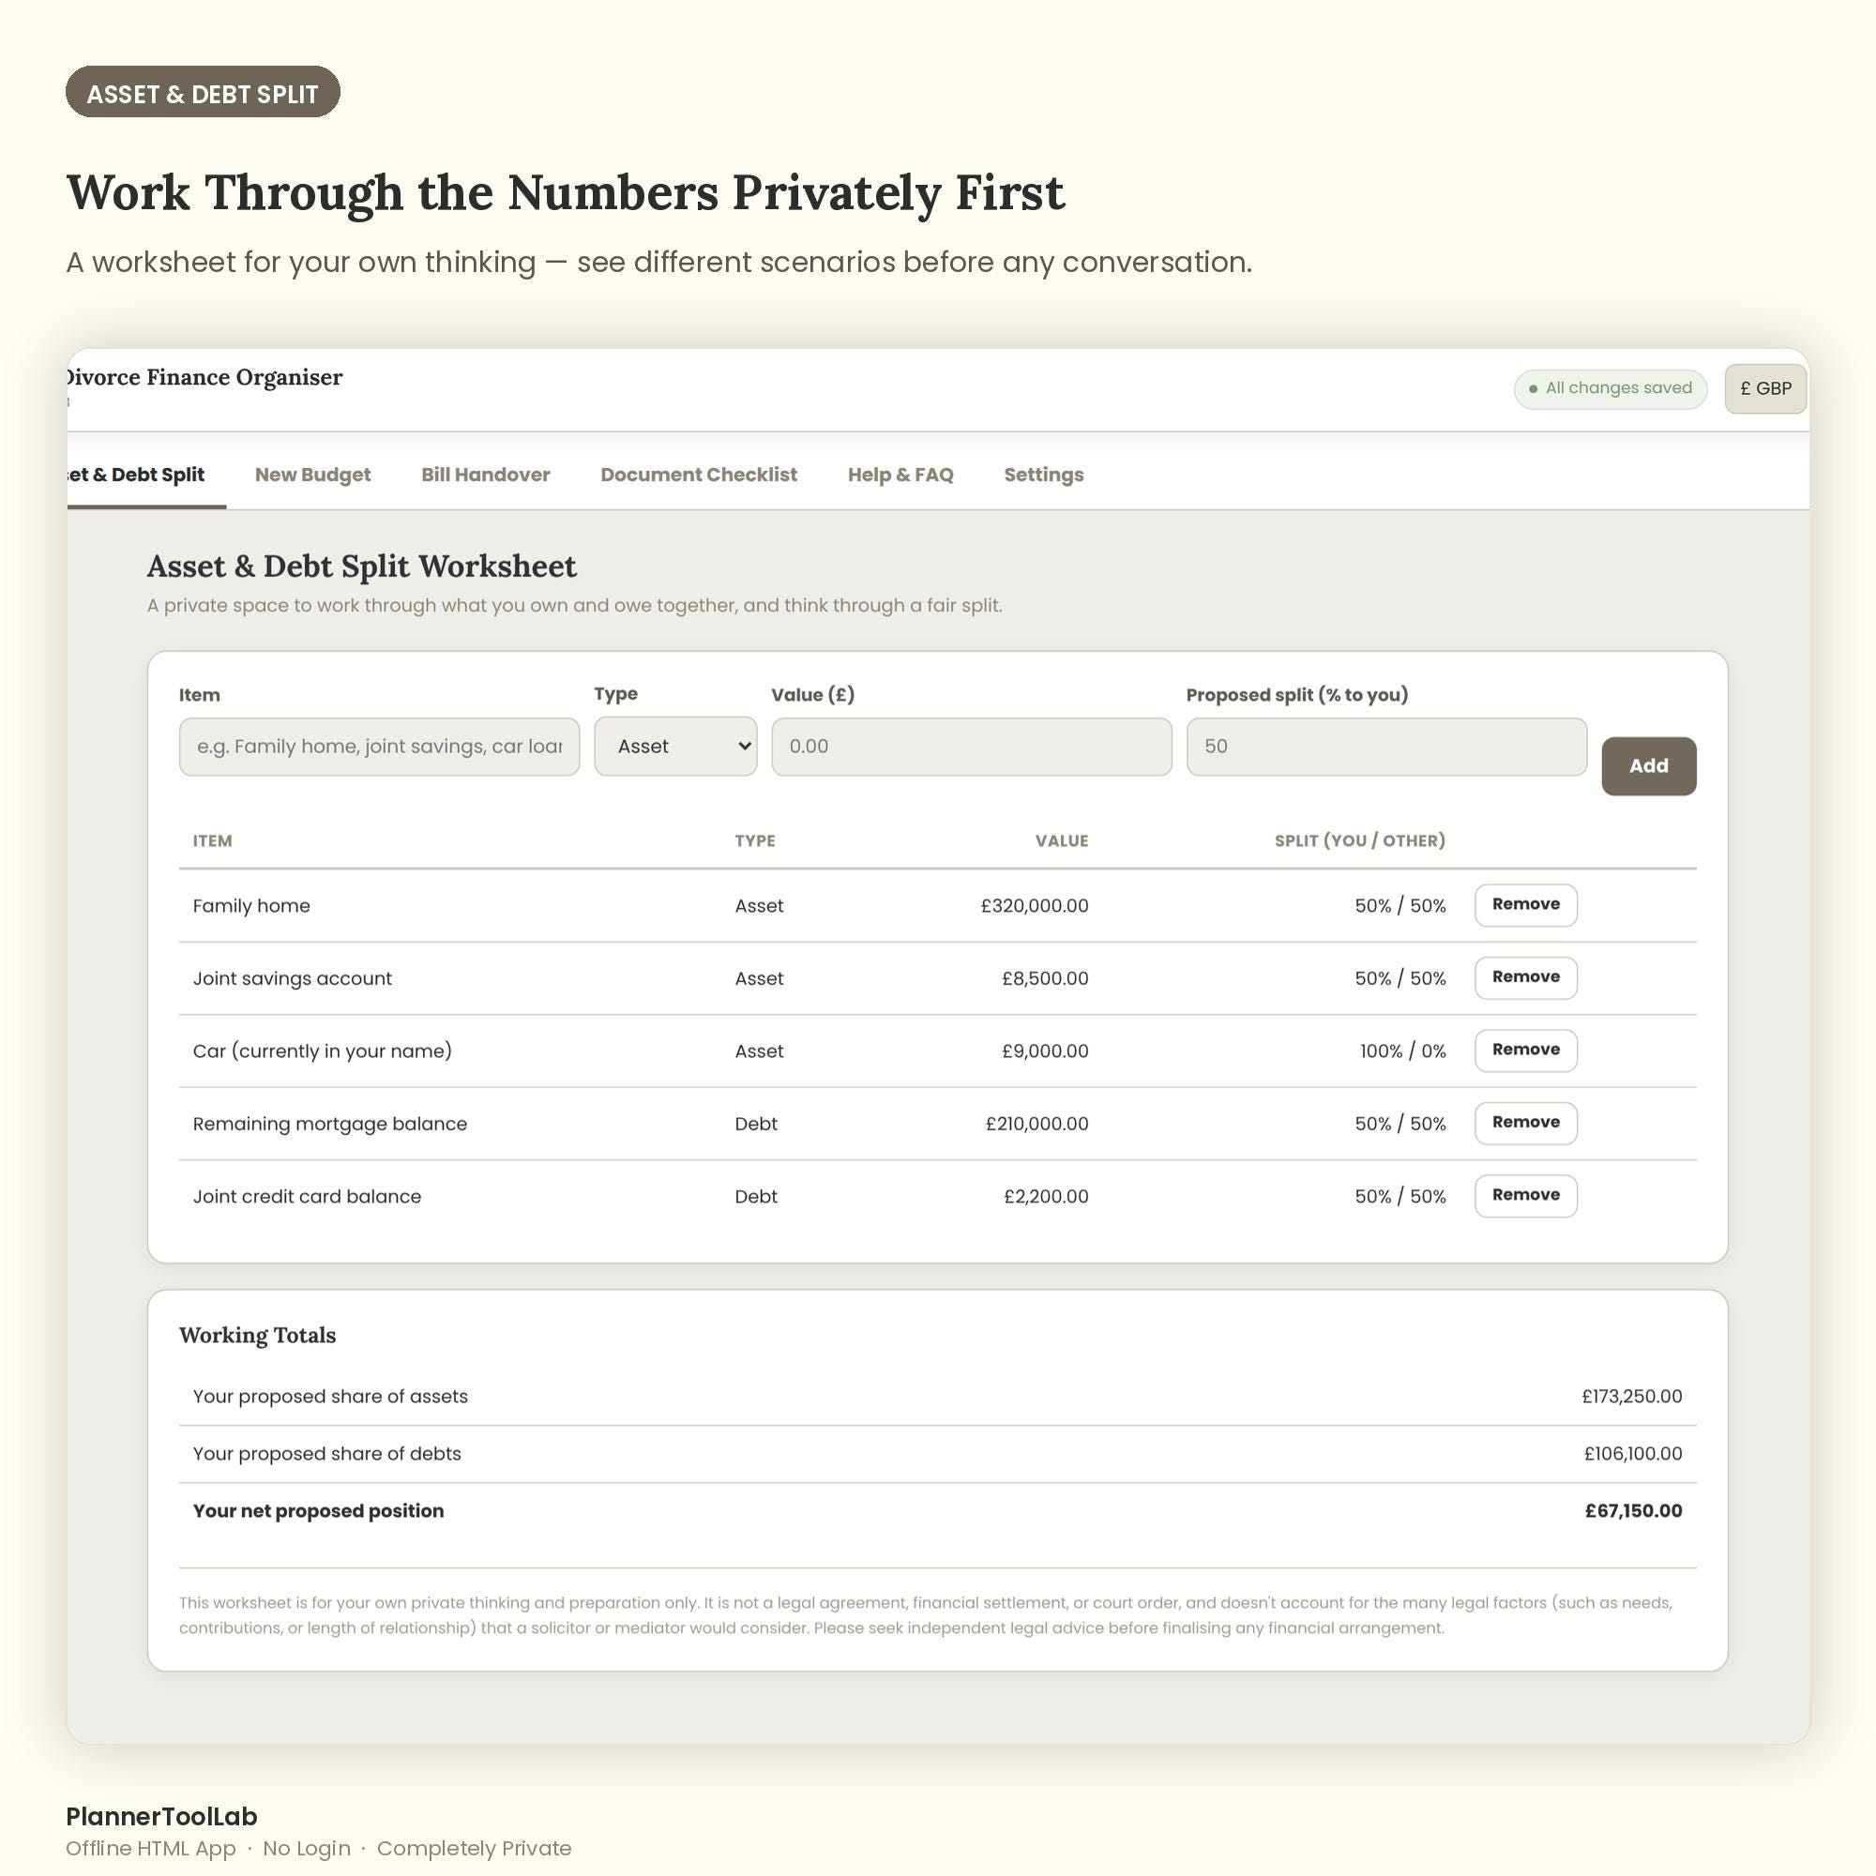Image resolution: width=1876 pixels, height=1876 pixels.
Task: Click the Proposed split percentage field
Action: [1385, 747]
